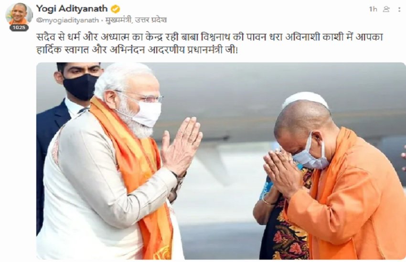This screenshot has height=262, width=406.
Task: Click the मुख्यमंत्री, उत्तर प्रदेश designation text
Action: pyautogui.click(x=136, y=20)
